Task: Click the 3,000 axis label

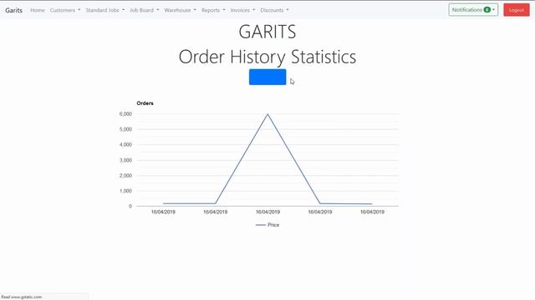Action: pos(125,160)
